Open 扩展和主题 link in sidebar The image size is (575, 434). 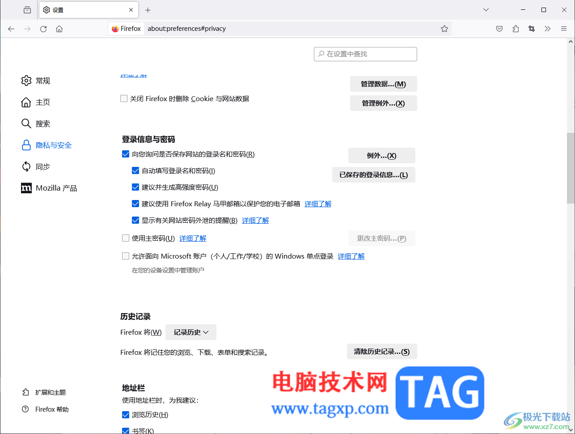tap(44, 392)
